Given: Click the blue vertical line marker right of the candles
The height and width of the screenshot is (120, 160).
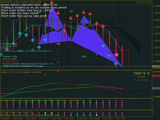Looking at the screenshot, I should click(x=141, y=50).
